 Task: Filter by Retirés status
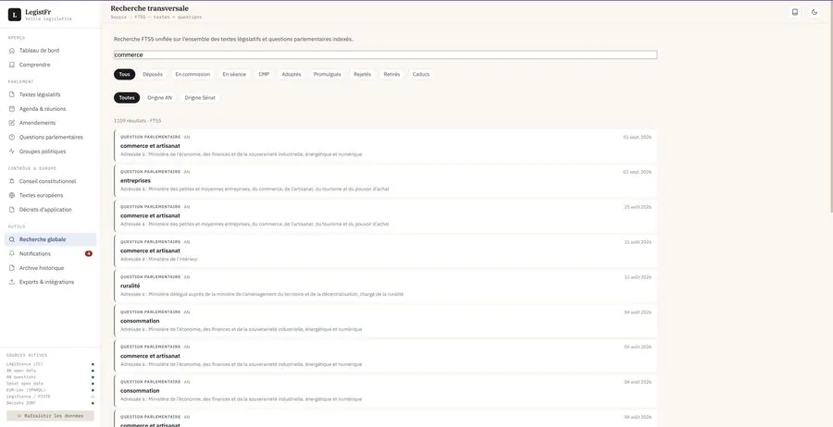pyautogui.click(x=392, y=75)
